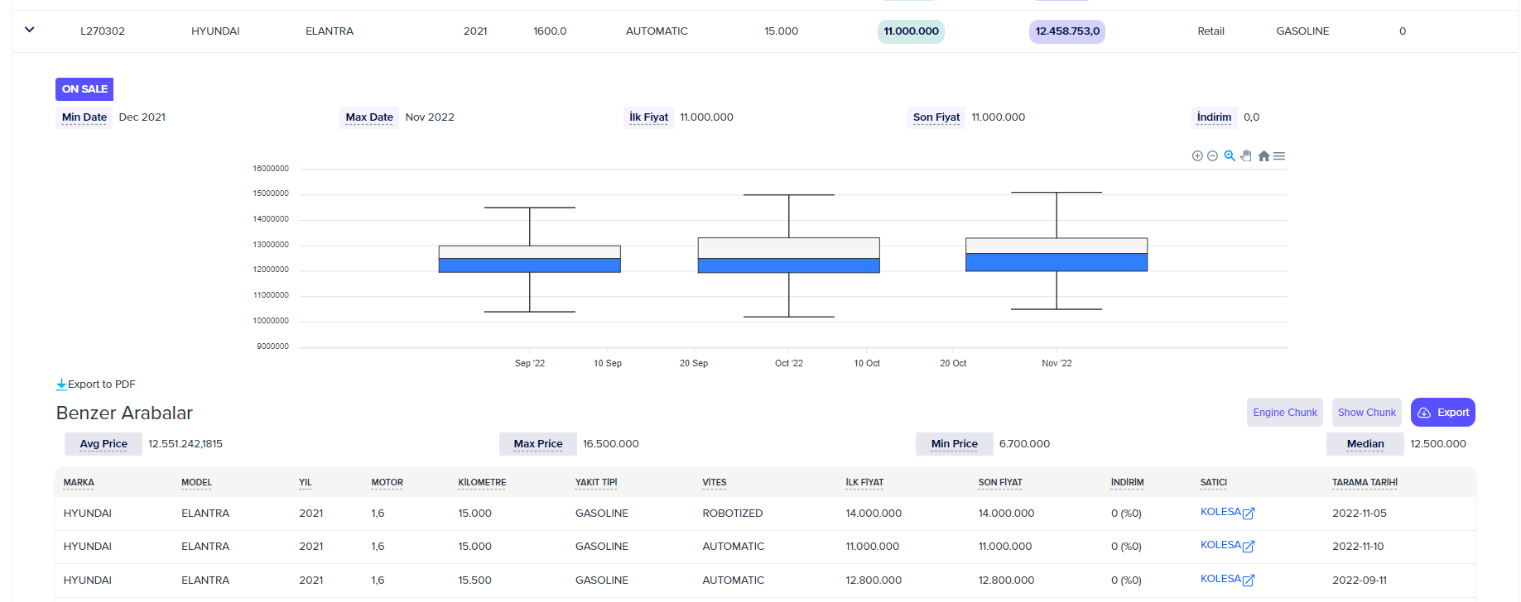Viewport: 1521px width, 602px height.
Task: Click the Show Chunk button
Action: point(1366,412)
